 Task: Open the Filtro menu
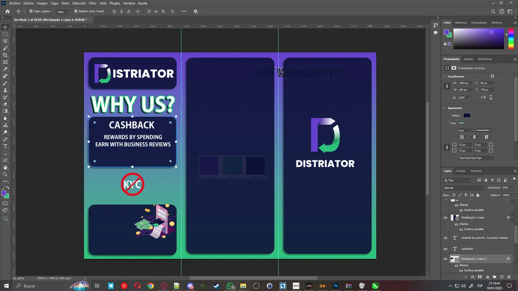(x=93, y=3)
